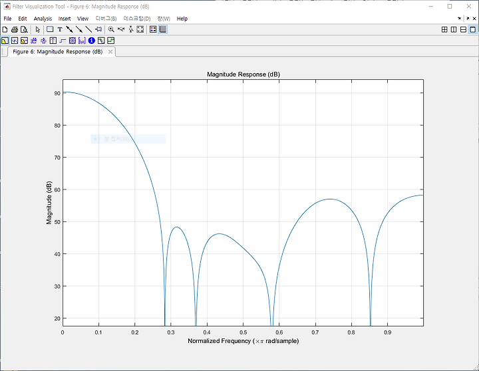
Task: Click the Magnitude (dB) y-axis label
Action: point(49,202)
